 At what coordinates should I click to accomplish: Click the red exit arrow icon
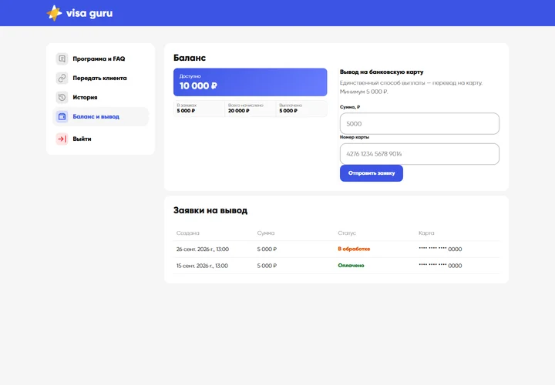coord(62,139)
